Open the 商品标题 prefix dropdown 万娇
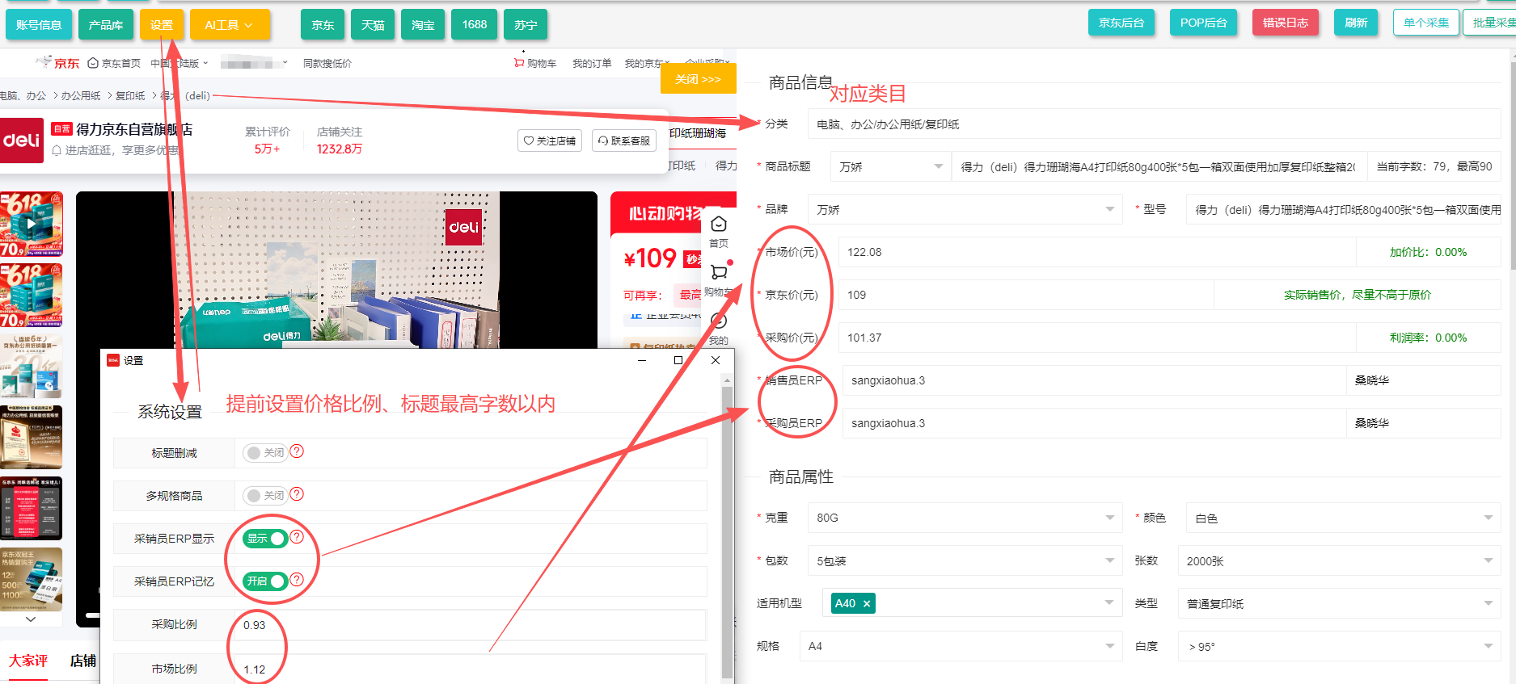Image resolution: width=1516 pixels, height=684 pixels. 890,166
